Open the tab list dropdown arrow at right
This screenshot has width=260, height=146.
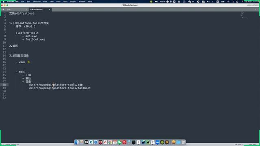coord(258,9)
